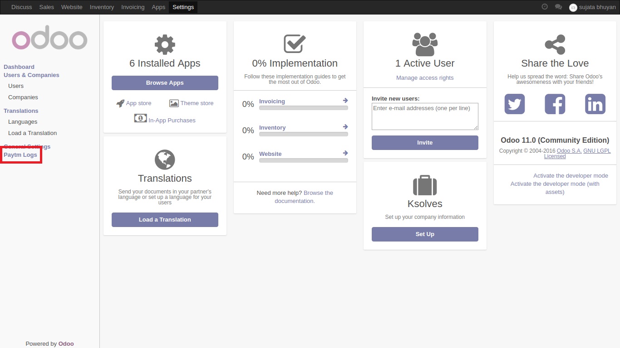This screenshot has width=620, height=348.
Task: Click the LinkedIn share icon
Action: pos(595,104)
